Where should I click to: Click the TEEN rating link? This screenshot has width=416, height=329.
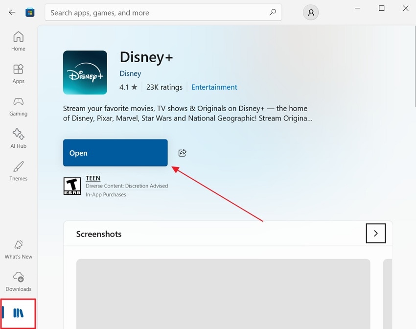coord(93,178)
